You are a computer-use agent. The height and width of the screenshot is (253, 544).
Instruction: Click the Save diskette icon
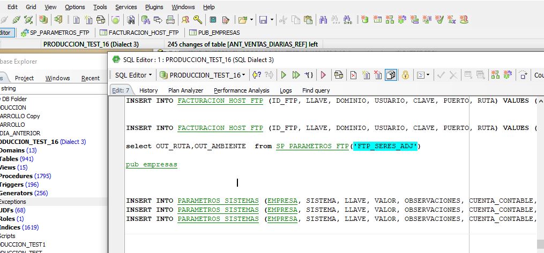click(263, 20)
